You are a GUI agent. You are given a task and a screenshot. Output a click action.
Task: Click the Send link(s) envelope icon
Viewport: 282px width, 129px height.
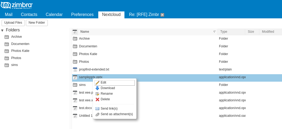coord(97,109)
